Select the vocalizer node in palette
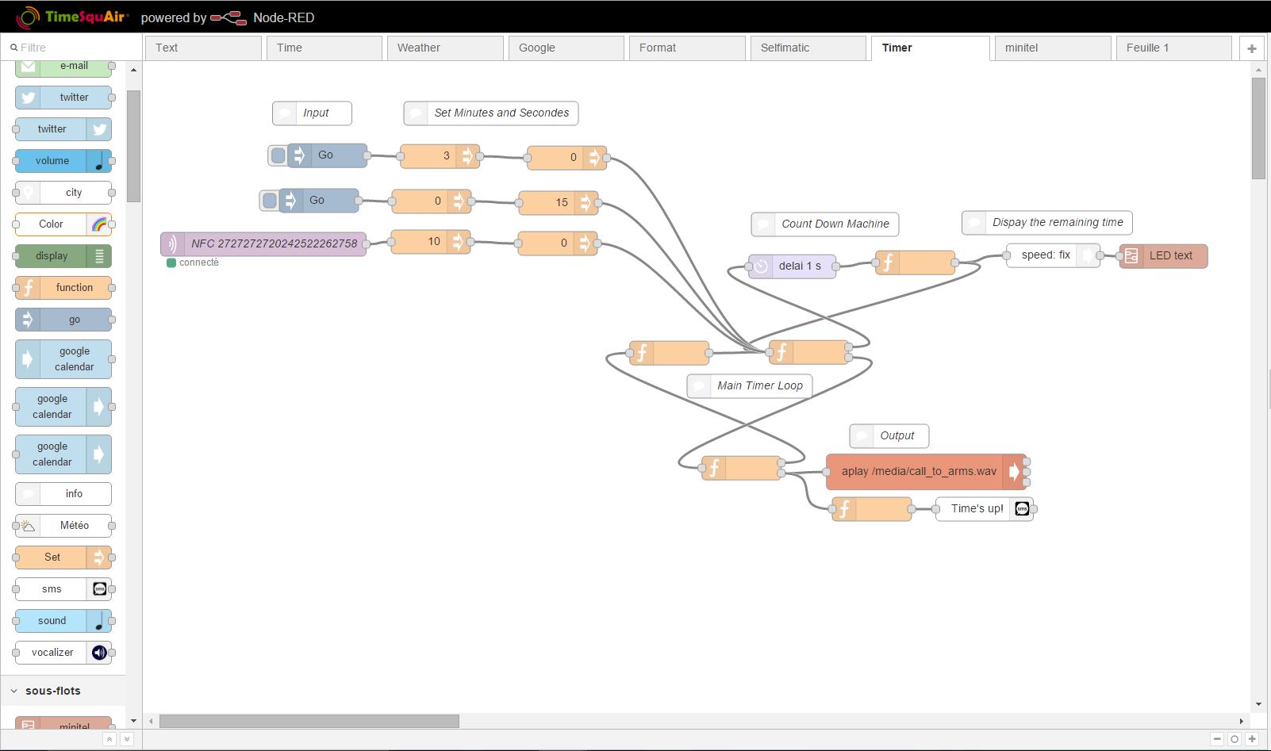This screenshot has height=751, width=1271. [x=63, y=653]
